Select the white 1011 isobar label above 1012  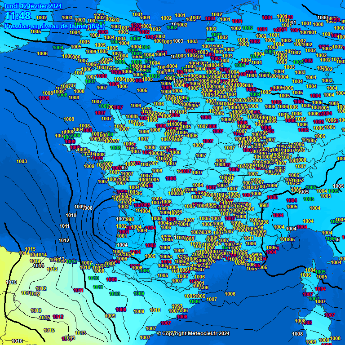tap(64, 226)
